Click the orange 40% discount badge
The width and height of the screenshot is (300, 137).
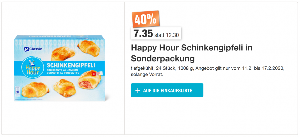click(146, 19)
